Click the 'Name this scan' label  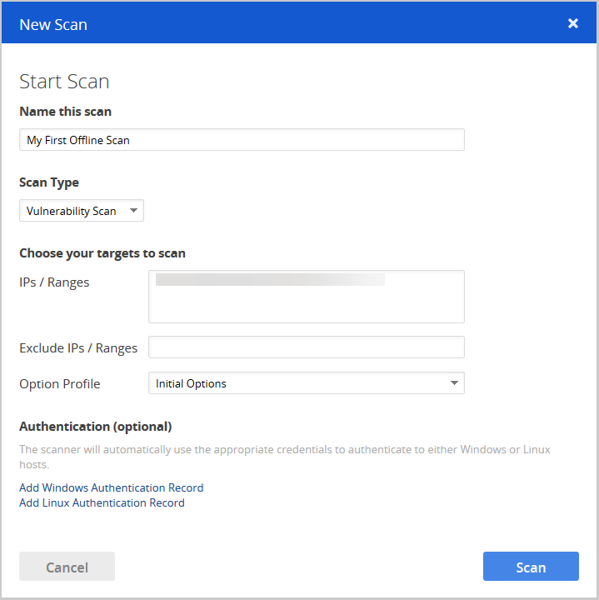point(65,112)
